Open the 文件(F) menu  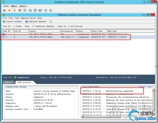coord(6,6)
